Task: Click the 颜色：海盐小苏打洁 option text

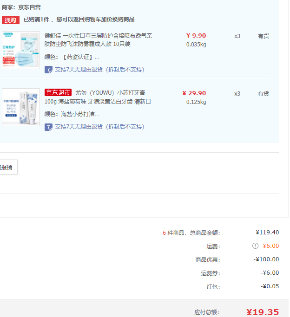Action: (72, 114)
